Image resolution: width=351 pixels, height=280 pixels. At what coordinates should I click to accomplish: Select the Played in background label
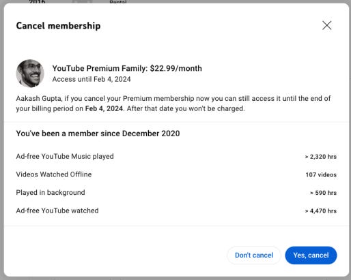coord(51,193)
